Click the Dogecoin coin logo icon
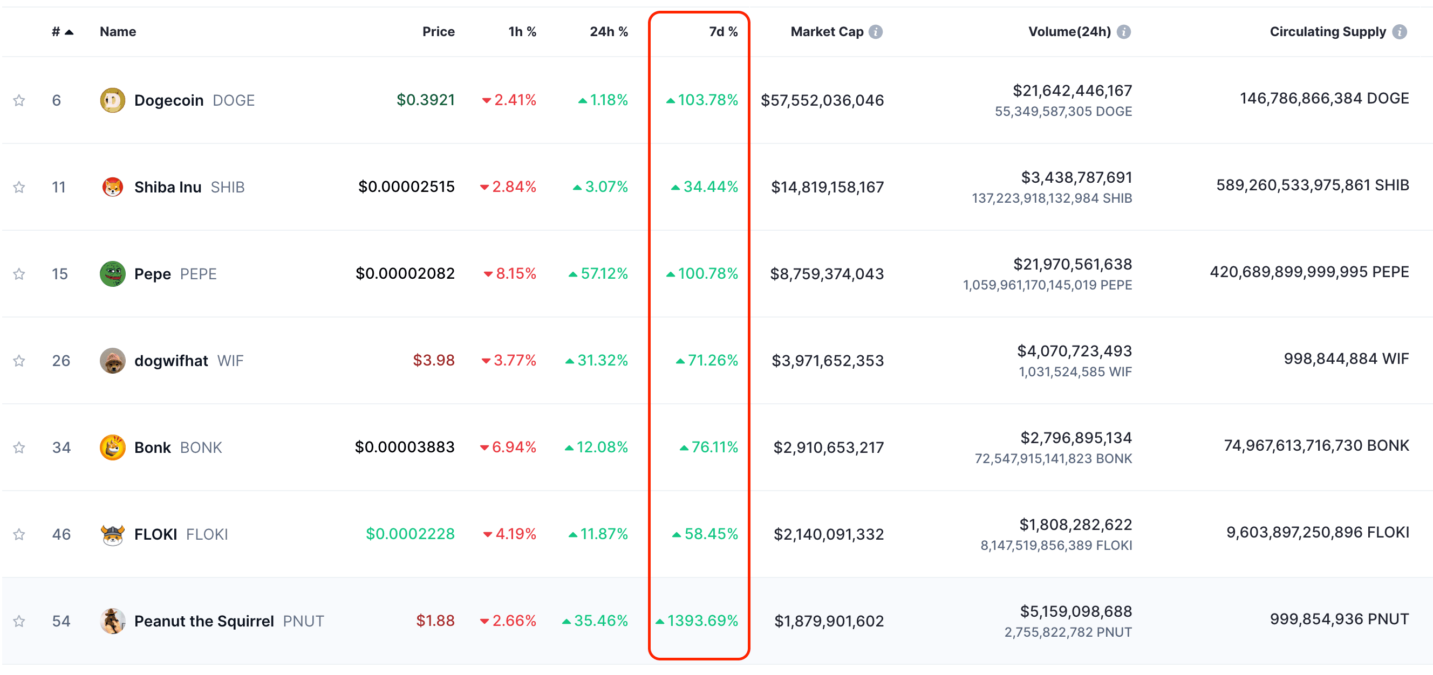Image resolution: width=1433 pixels, height=675 pixels. [112, 100]
